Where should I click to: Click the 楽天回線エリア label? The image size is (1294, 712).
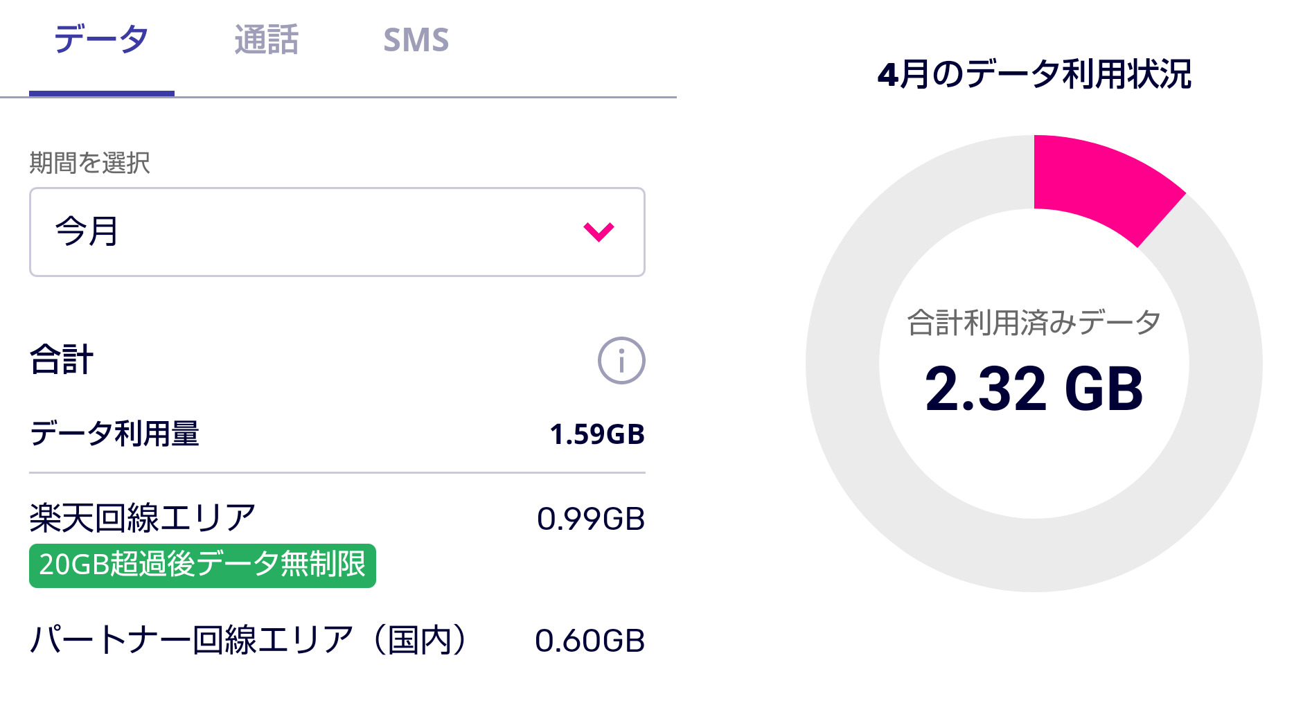point(142,518)
